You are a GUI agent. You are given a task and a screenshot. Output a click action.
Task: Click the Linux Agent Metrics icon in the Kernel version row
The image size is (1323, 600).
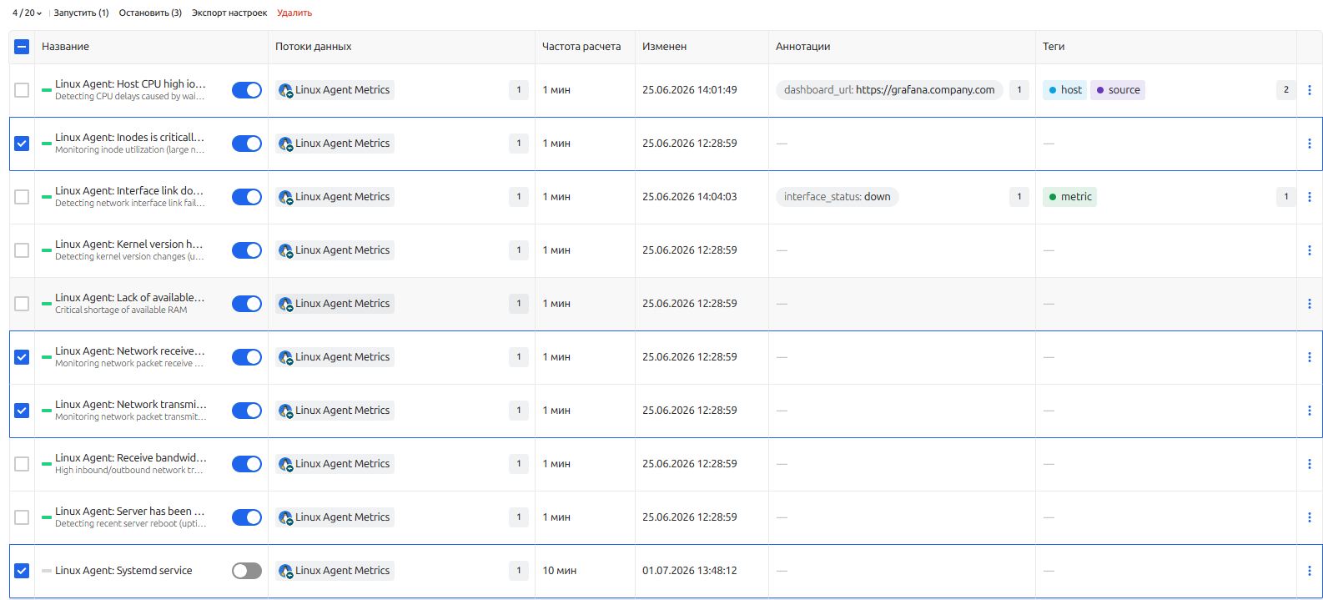(285, 250)
